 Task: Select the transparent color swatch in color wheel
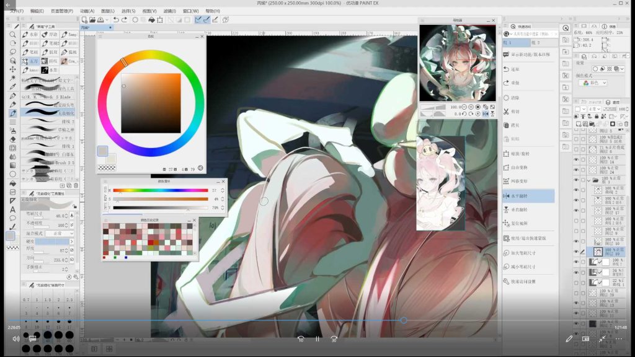point(107,167)
